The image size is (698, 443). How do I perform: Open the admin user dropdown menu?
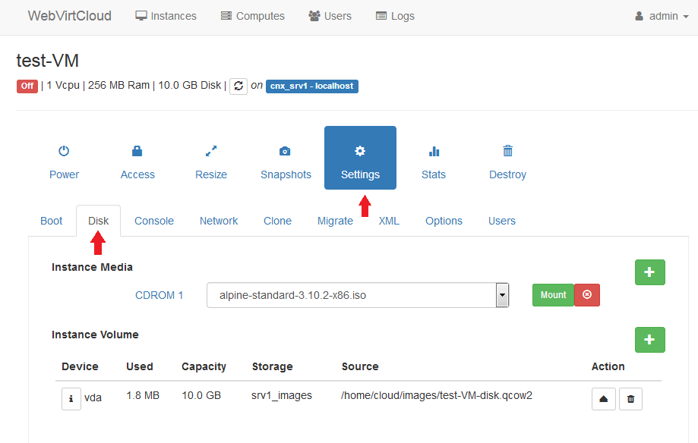(x=661, y=16)
